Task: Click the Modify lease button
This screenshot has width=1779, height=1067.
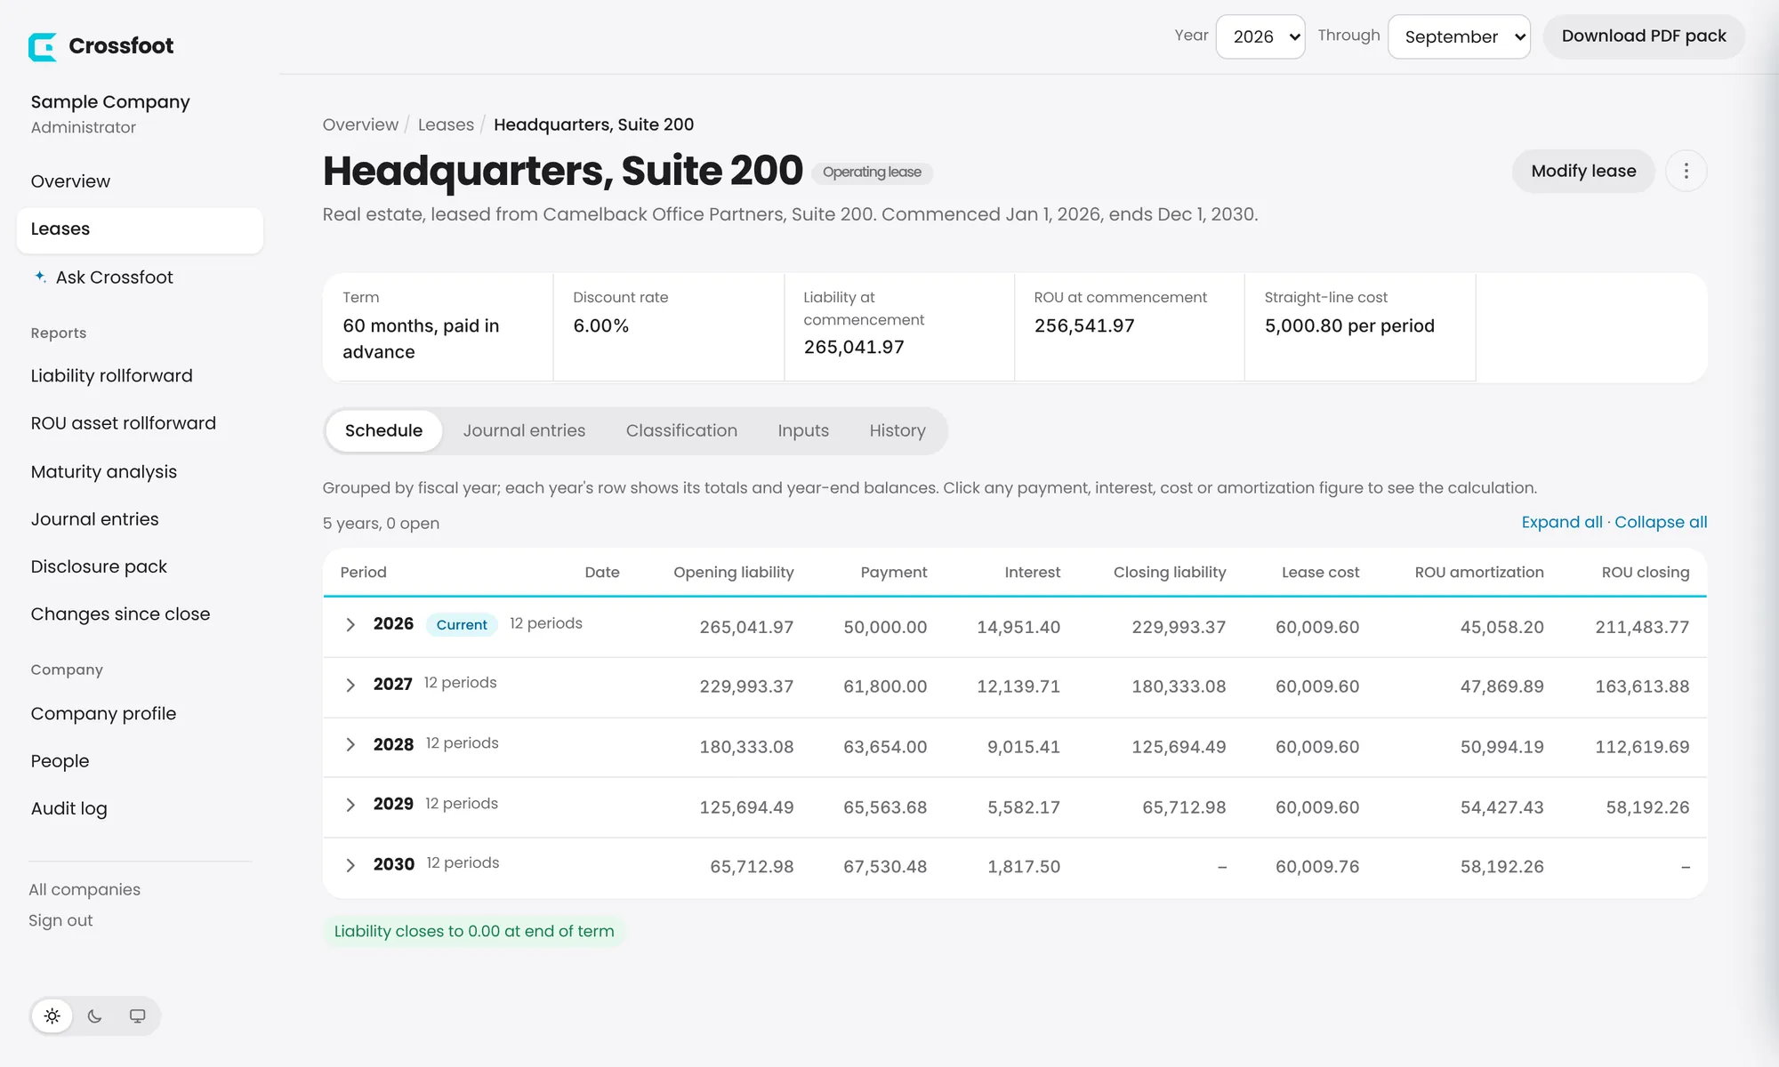Action: pos(1583,171)
